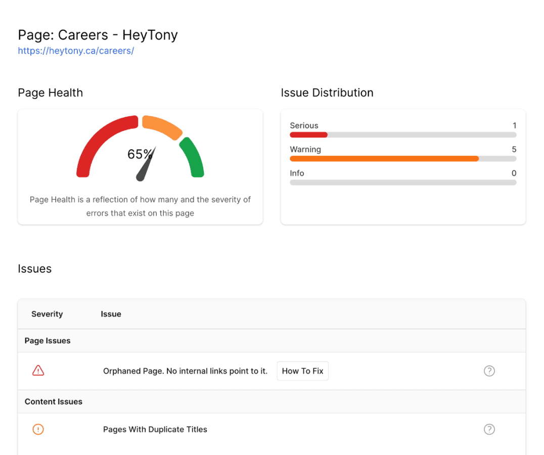Click the Severity column header
This screenshot has height=455, width=544.
47,314
